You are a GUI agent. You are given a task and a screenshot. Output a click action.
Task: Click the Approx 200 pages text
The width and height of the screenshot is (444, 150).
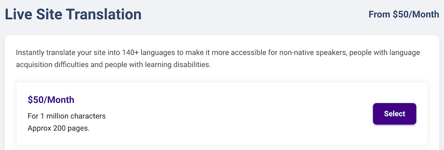[59, 129]
